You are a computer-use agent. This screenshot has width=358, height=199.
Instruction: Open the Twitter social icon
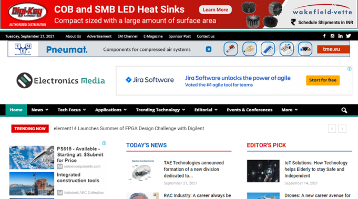pos(349,36)
